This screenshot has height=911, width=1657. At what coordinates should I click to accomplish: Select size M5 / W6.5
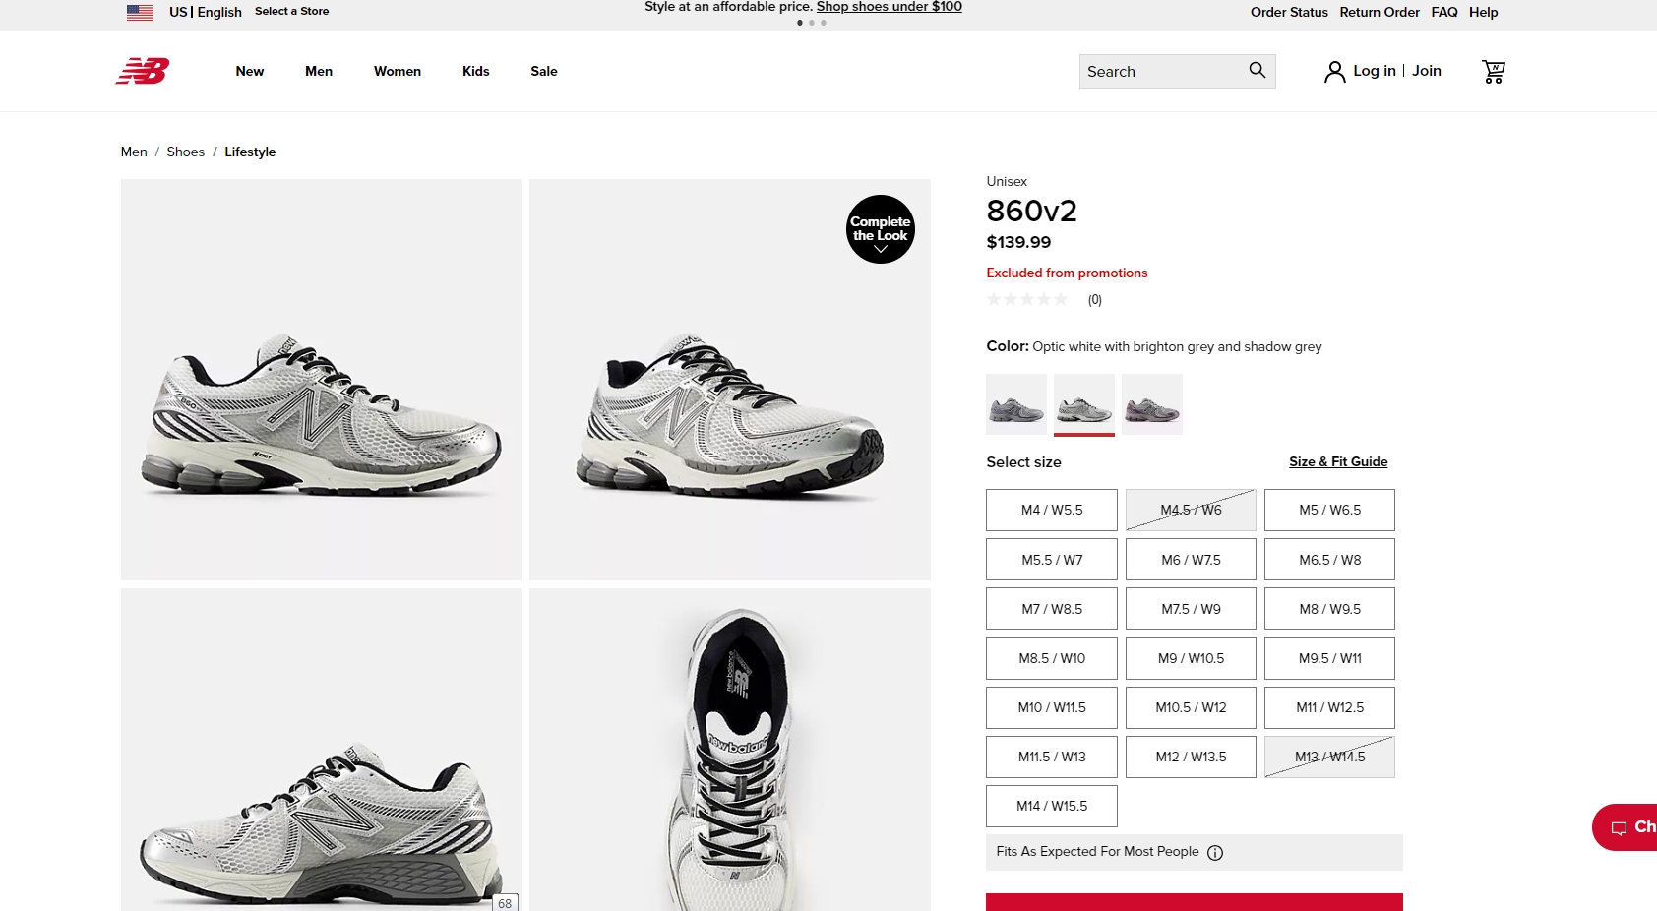(1329, 510)
